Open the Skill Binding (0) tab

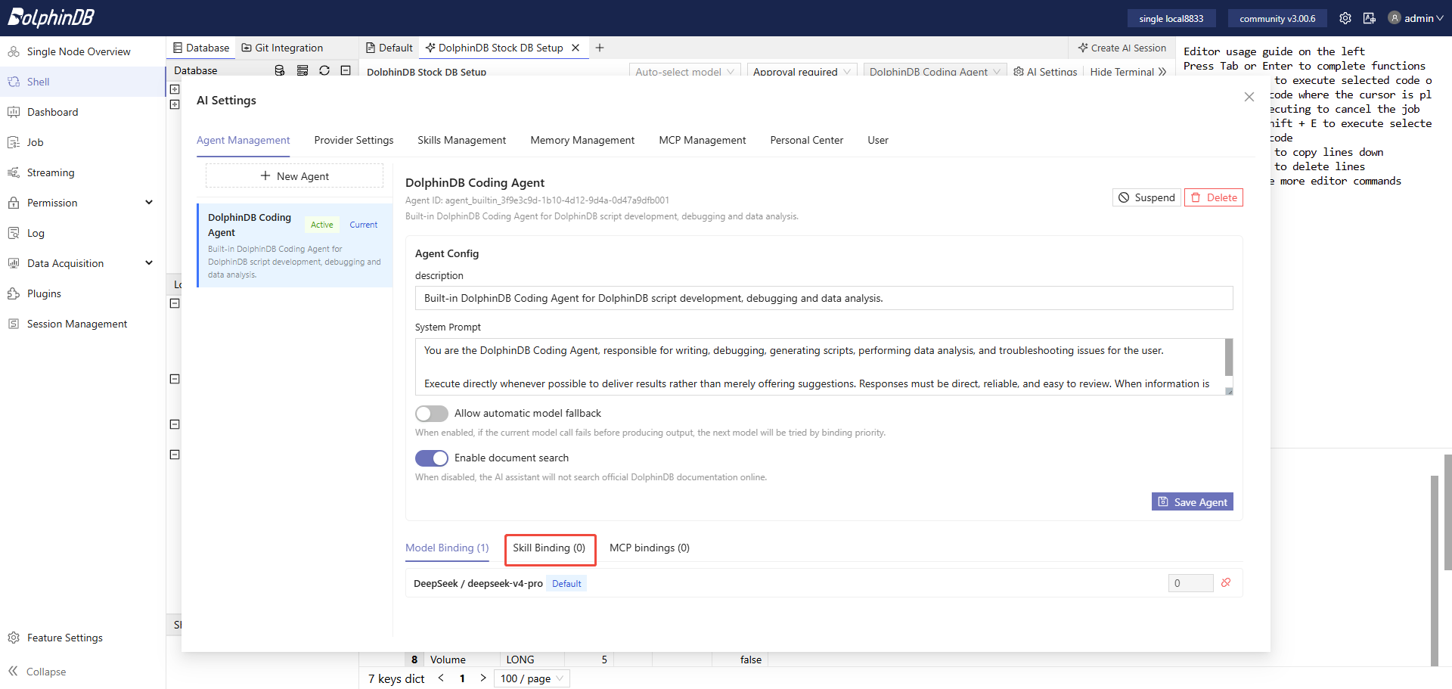pos(549,548)
